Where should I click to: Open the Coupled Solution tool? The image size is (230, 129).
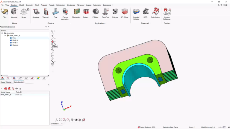click(136, 14)
